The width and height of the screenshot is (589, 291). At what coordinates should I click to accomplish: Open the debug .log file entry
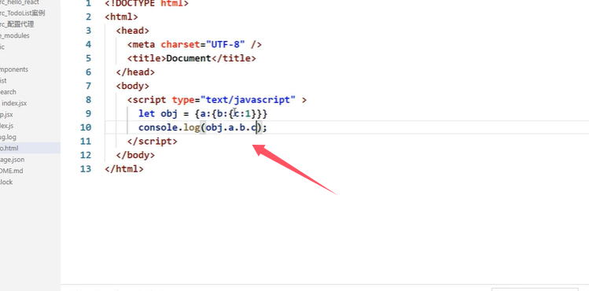pyautogui.click(x=9, y=137)
